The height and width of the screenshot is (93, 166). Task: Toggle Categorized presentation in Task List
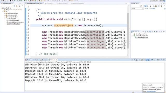[x=145, y=6]
